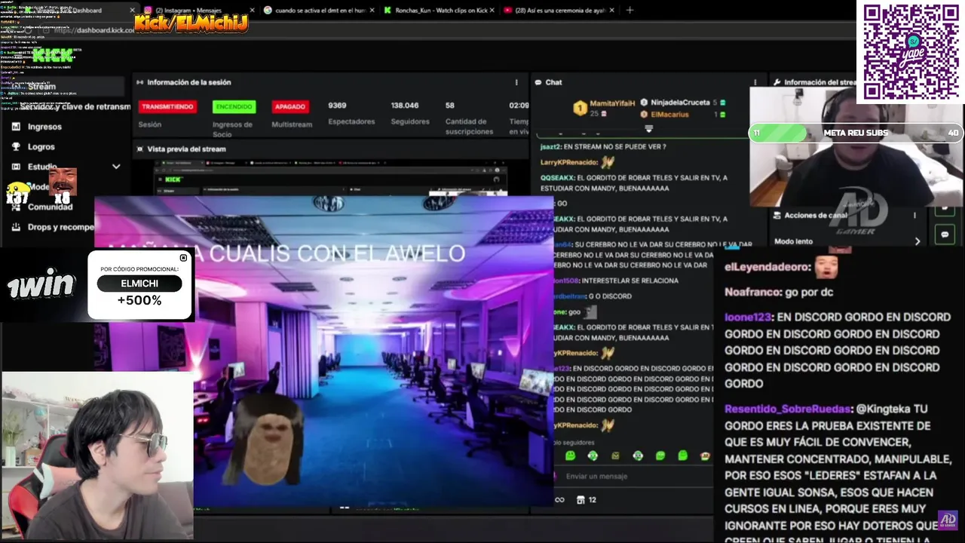Open Drops y recompensas section

click(x=61, y=227)
